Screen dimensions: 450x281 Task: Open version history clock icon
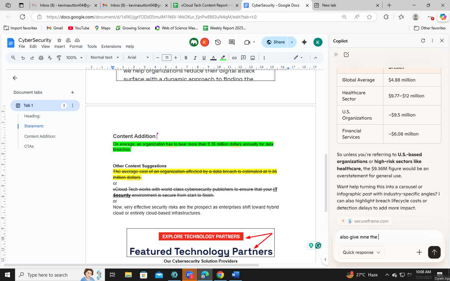218,42
